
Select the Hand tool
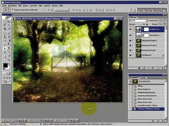5,60
